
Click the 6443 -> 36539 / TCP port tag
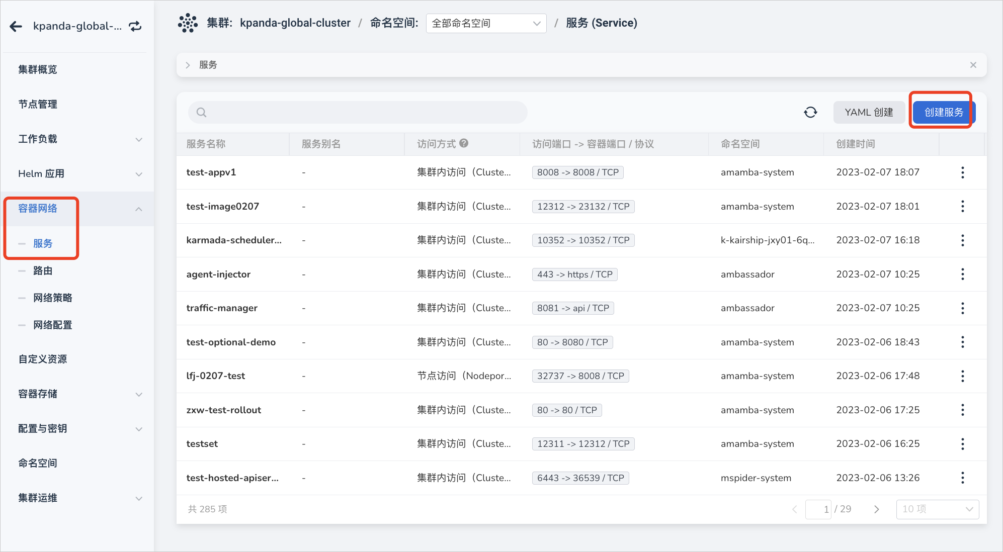click(580, 478)
